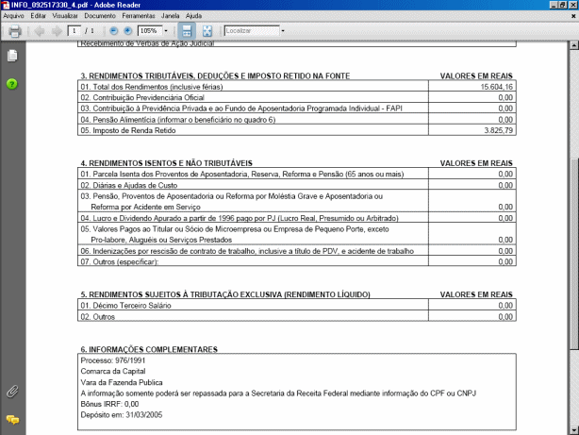
Task: Click the value 3.825,79
Action: 499,130
